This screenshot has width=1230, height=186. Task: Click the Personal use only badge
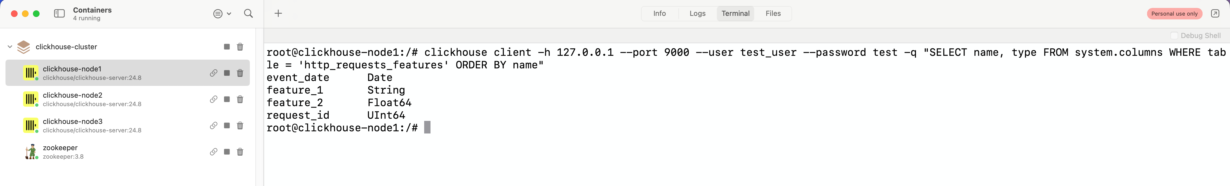tap(1175, 14)
